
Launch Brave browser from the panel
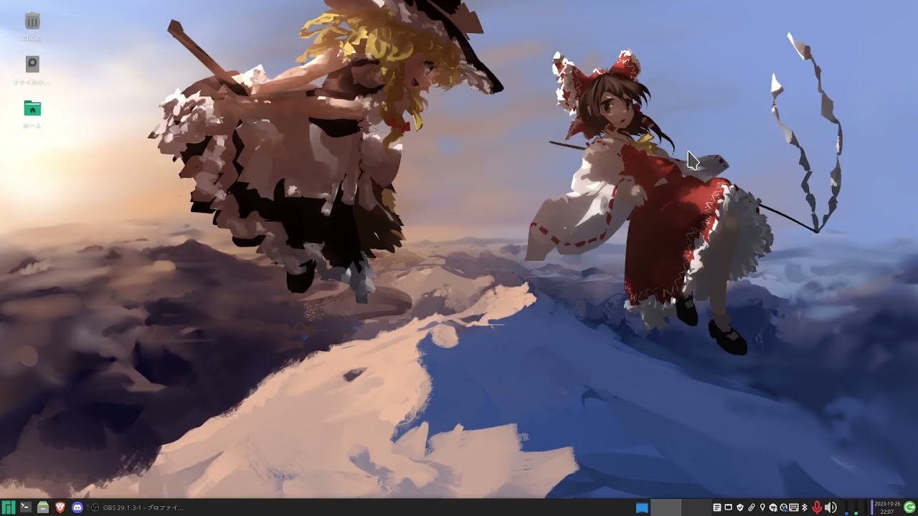pos(60,507)
